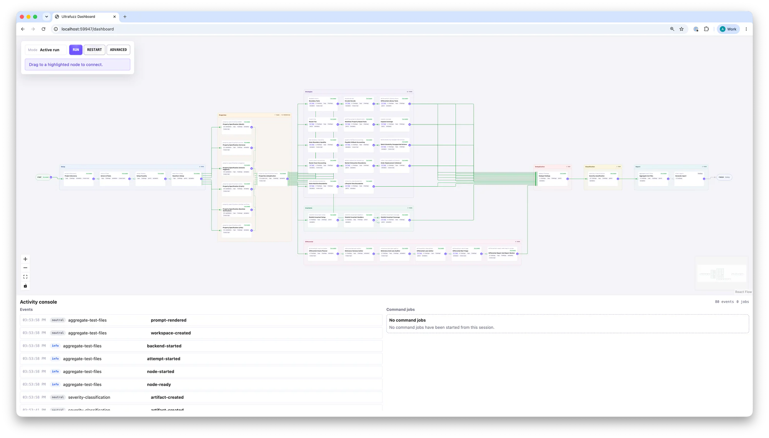Click the Differential group header
Image resolution: width=769 pixels, height=438 pixels.
413,242
